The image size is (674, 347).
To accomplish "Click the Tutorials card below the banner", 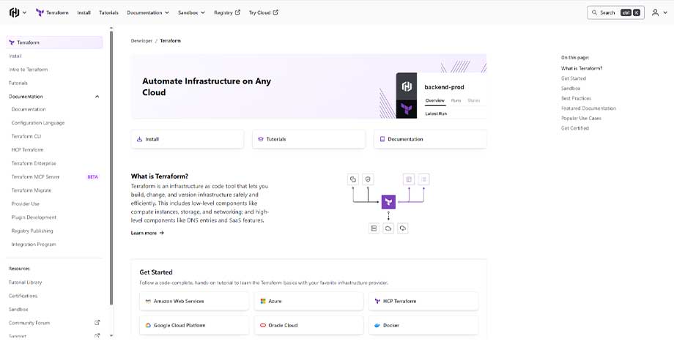I will pos(308,139).
